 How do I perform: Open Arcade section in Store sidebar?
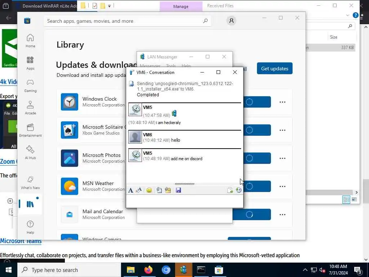(30, 108)
